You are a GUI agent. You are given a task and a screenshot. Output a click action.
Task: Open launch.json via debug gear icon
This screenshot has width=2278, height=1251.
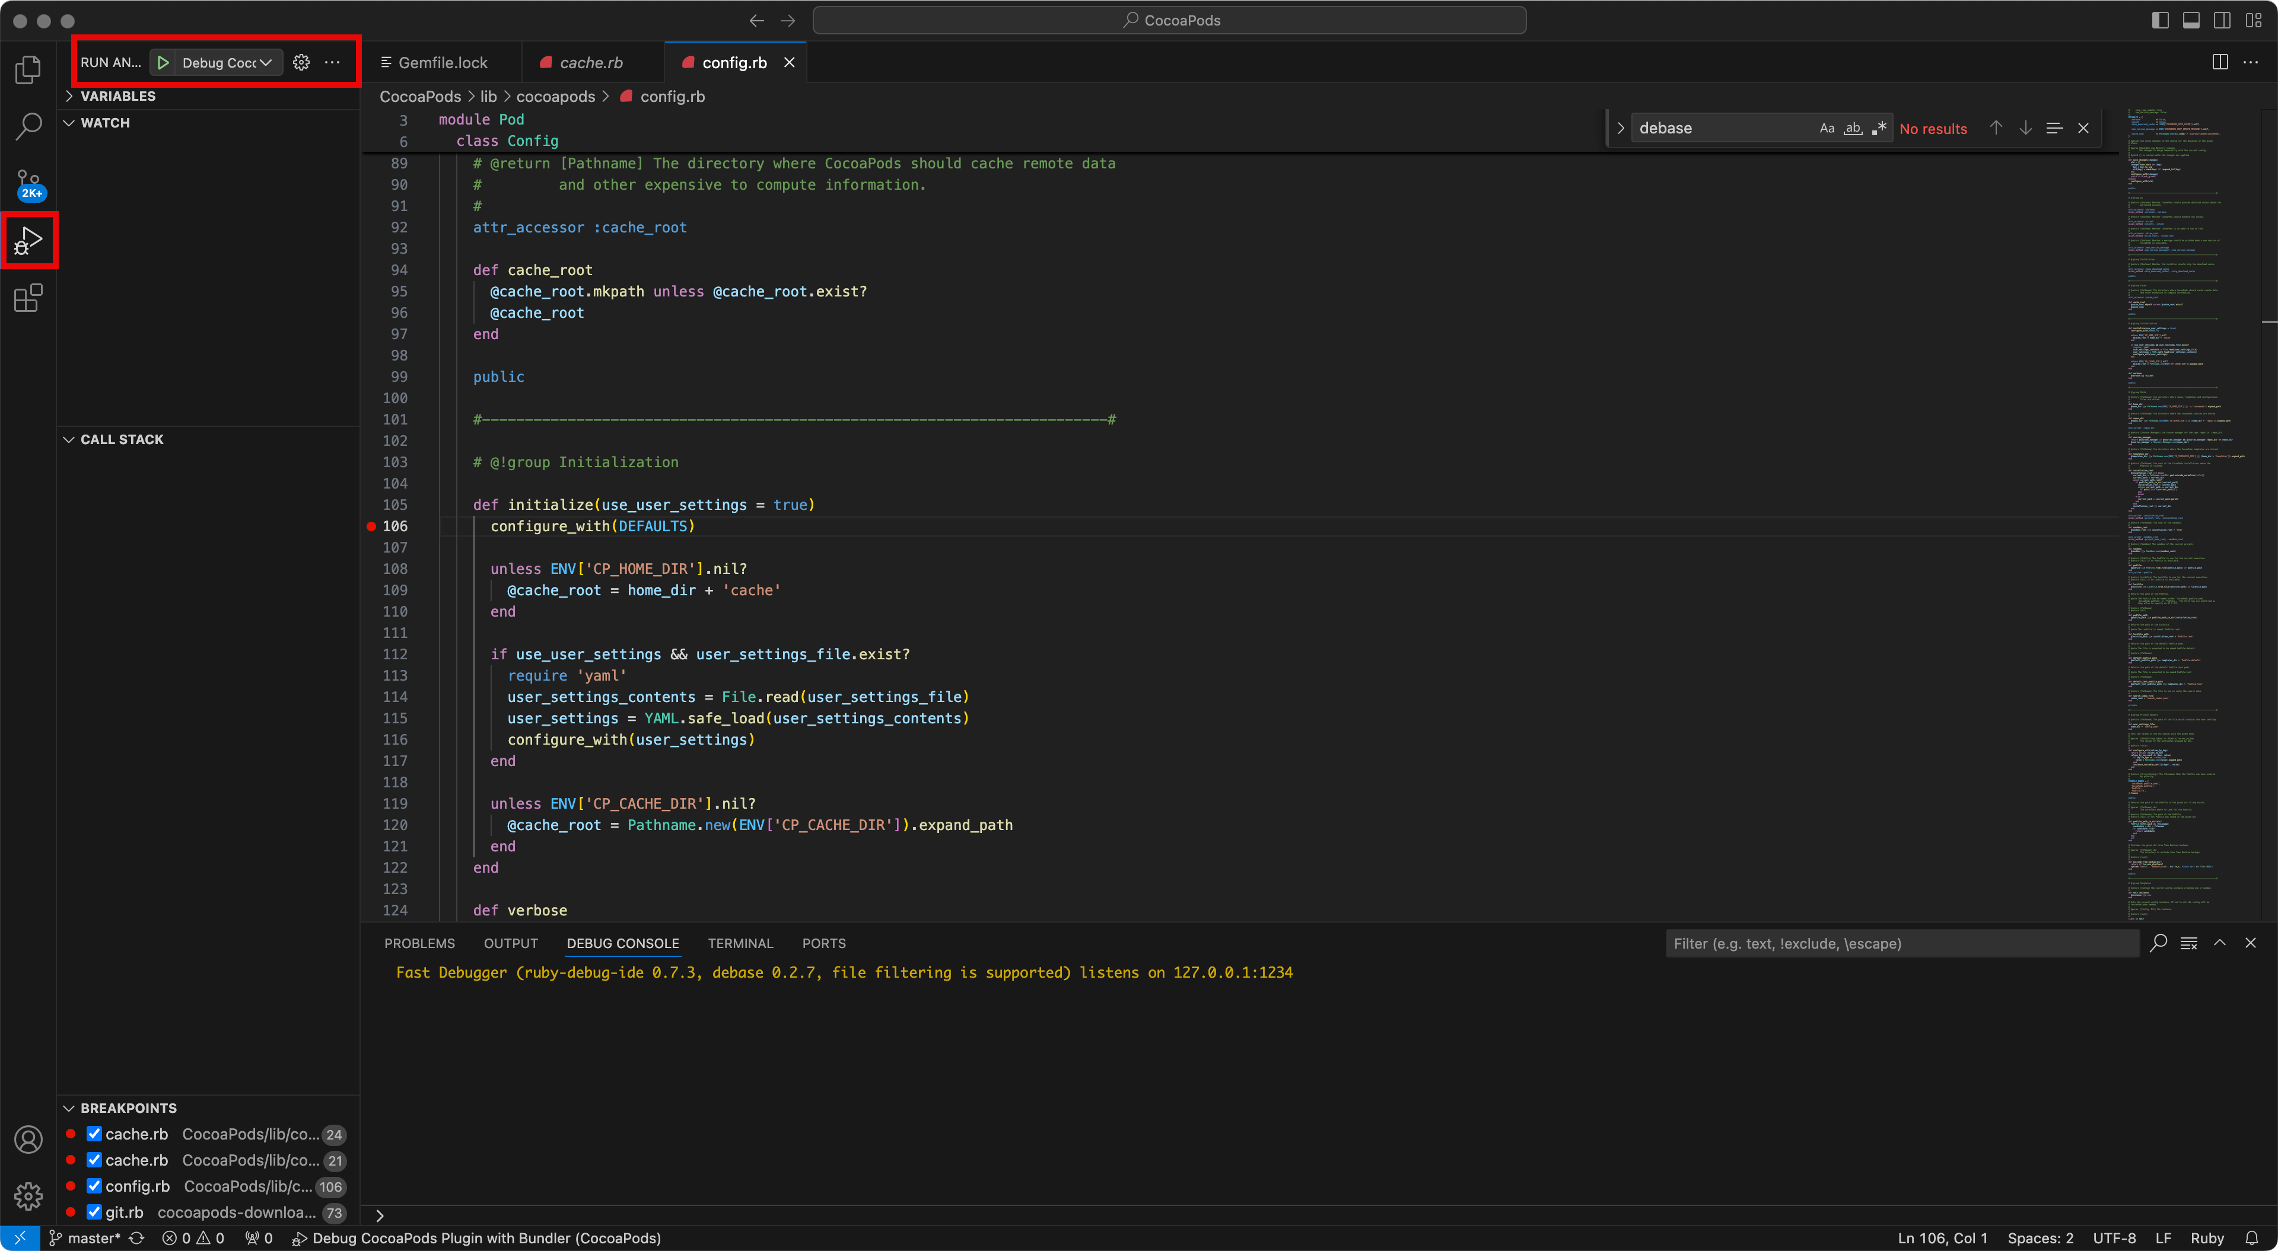(x=301, y=62)
